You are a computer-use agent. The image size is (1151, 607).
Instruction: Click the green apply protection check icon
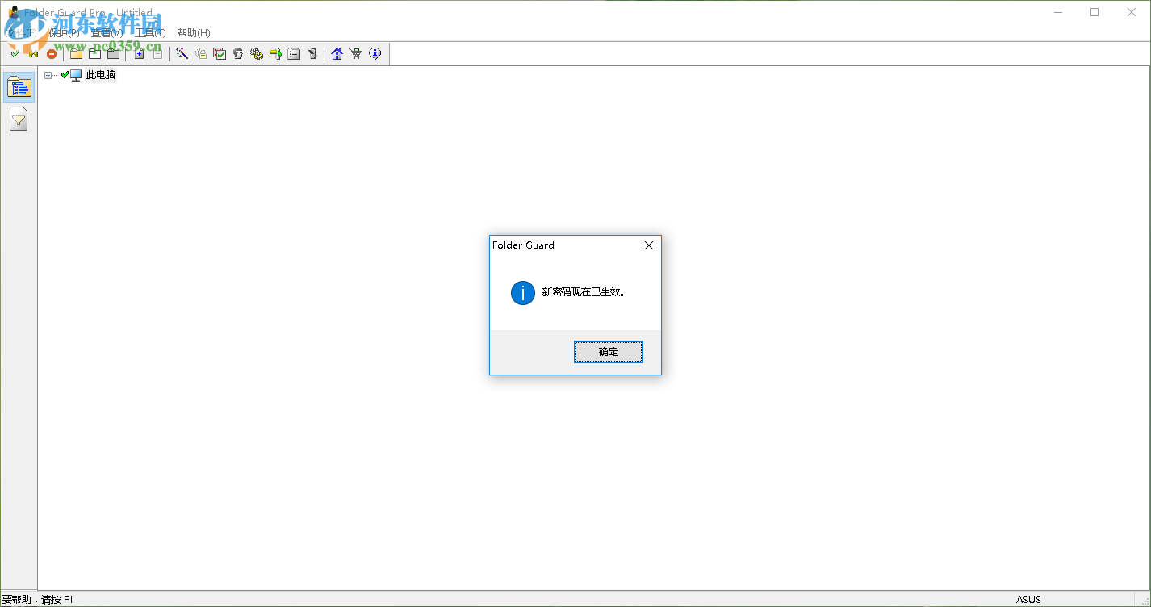[14, 53]
